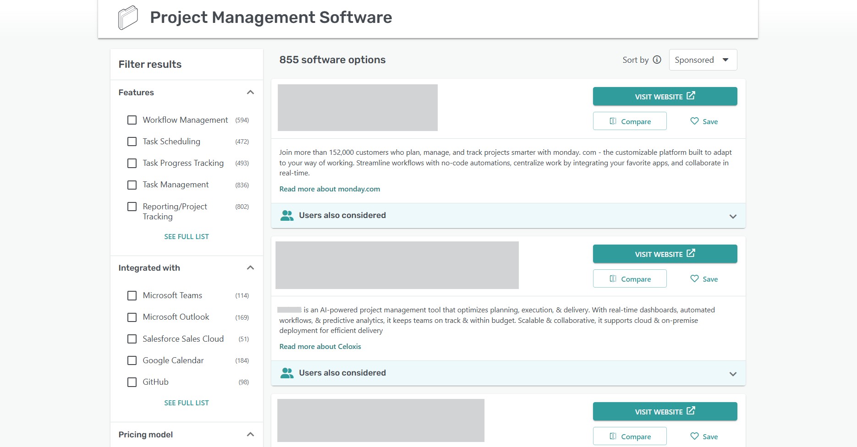Open Read more about Celoxis link

click(320, 347)
